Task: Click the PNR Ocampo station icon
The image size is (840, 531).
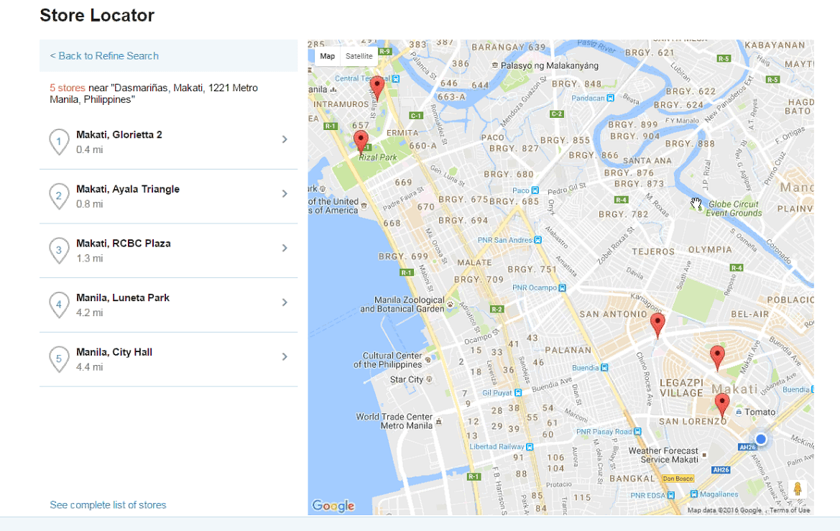Action: 562,287
